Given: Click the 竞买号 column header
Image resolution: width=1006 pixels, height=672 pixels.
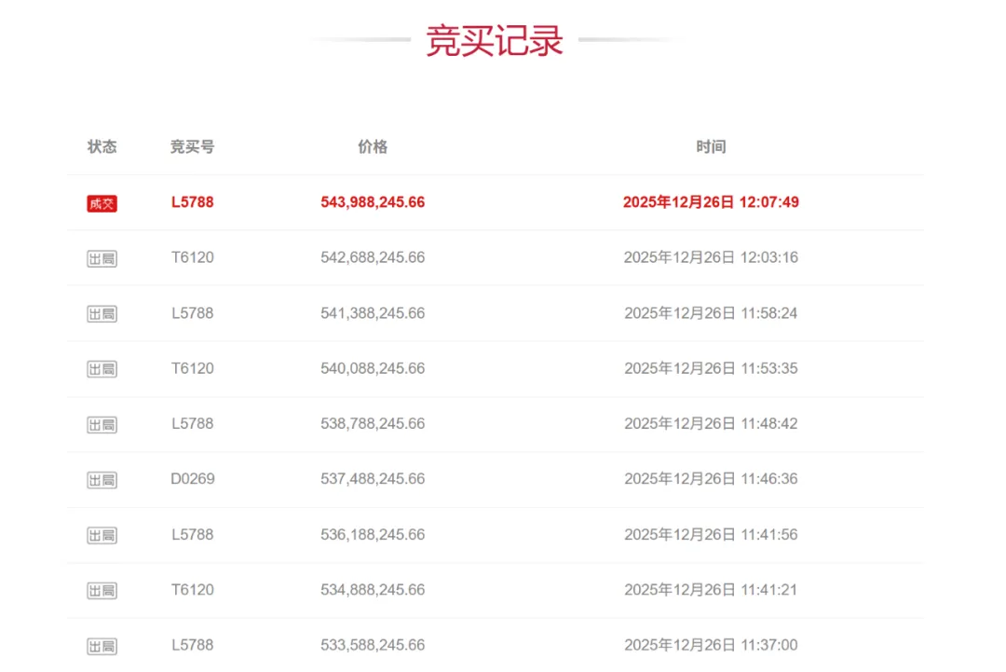Looking at the screenshot, I should click(192, 146).
